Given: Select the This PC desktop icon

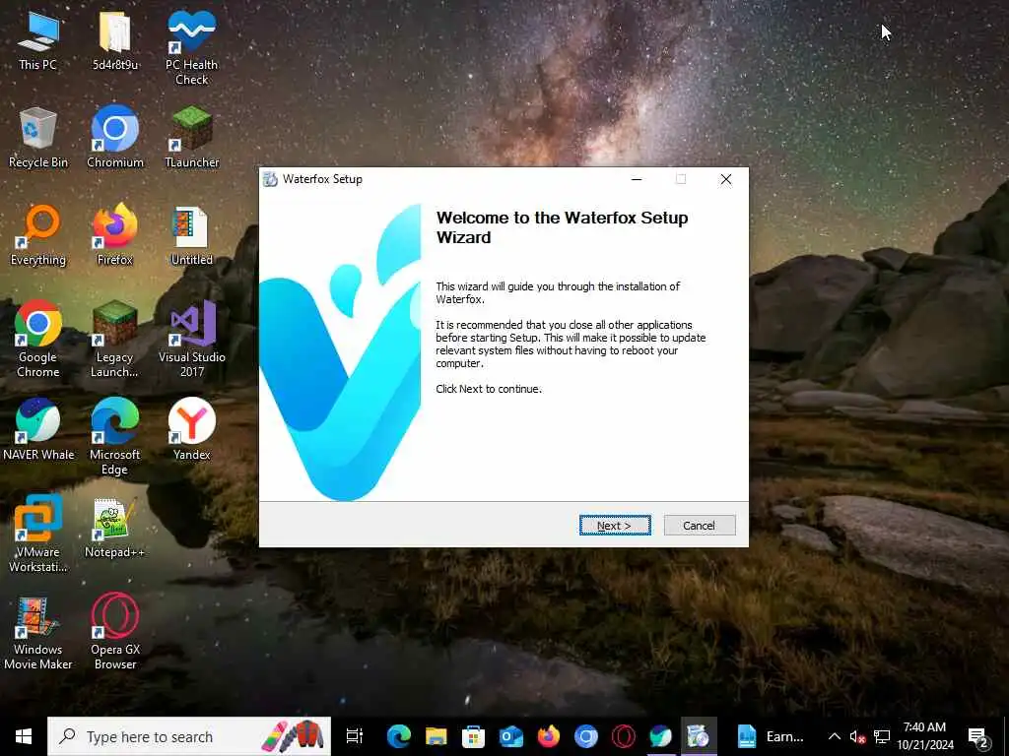Looking at the screenshot, I should 37,39.
